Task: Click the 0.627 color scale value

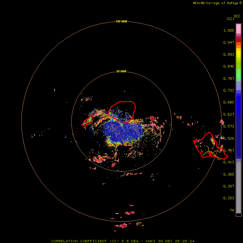Action: tap(229, 114)
